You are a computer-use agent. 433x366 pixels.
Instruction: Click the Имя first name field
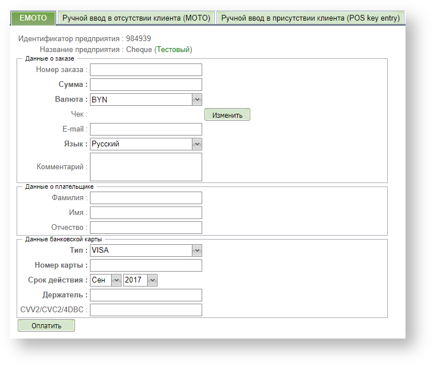pos(146,213)
